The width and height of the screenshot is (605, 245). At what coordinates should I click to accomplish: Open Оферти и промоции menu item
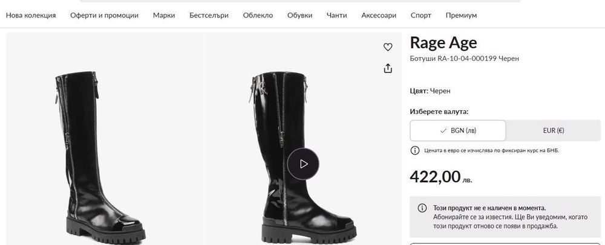pyautogui.click(x=104, y=15)
